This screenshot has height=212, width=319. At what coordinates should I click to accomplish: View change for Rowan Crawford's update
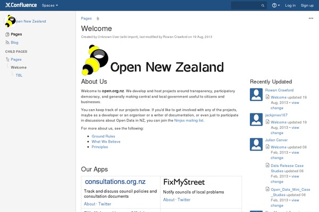(285, 105)
